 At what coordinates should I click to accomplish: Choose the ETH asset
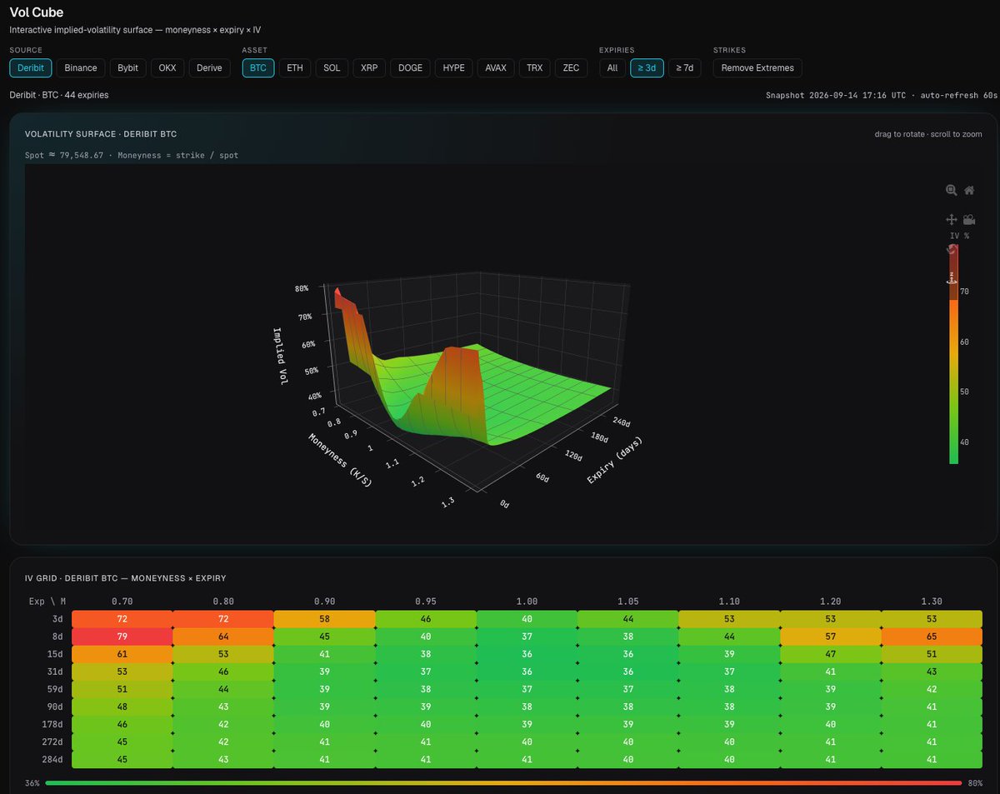295,67
